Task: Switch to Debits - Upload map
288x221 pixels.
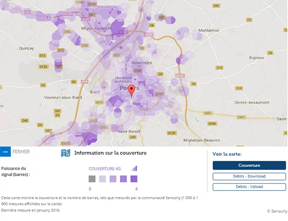Action: coord(249,187)
